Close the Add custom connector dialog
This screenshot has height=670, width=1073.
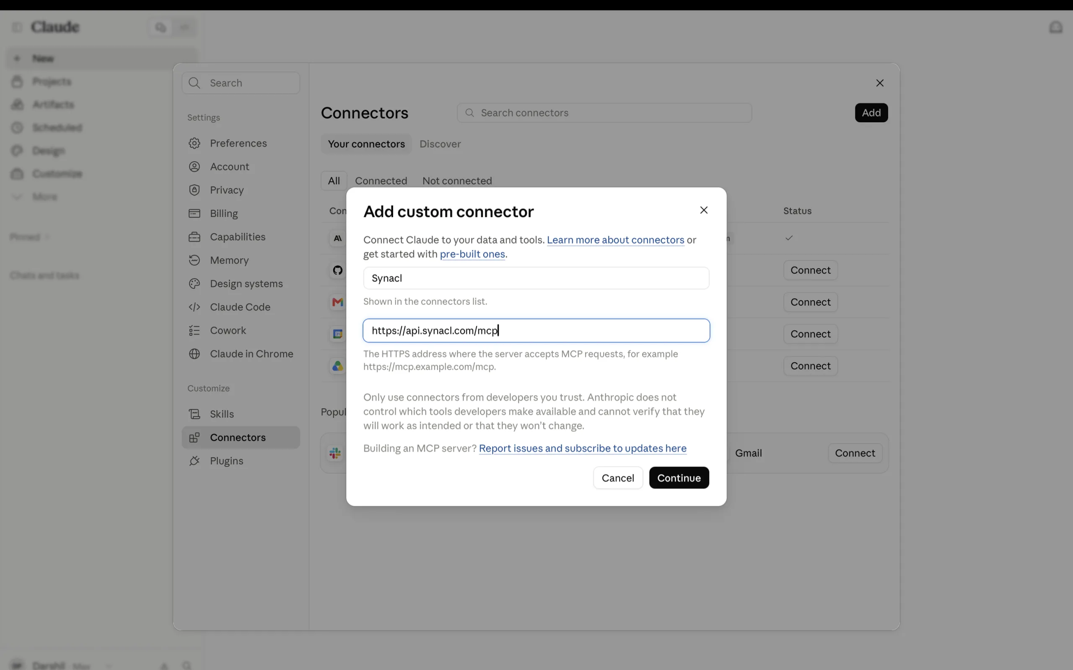pyautogui.click(x=704, y=210)
